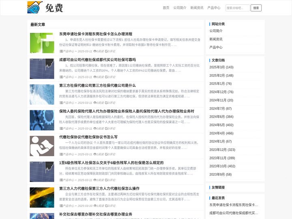
Task: Click the 搜索 search button
Action: tap(256, 8)
